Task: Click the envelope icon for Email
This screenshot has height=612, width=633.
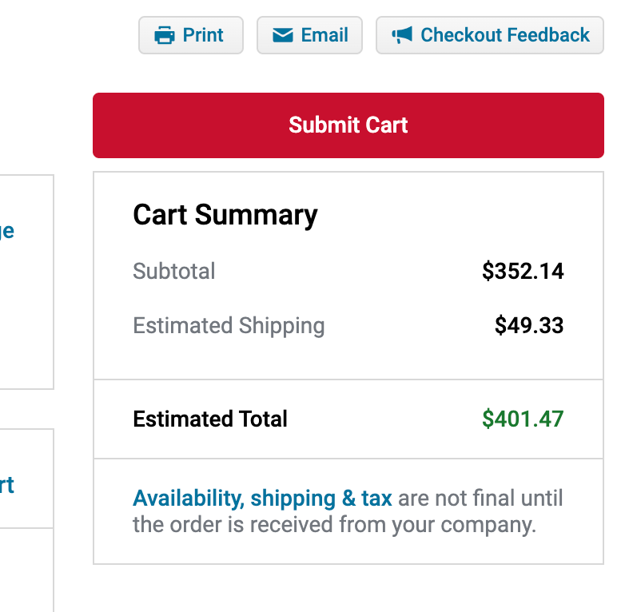Action: click(283, 35)
